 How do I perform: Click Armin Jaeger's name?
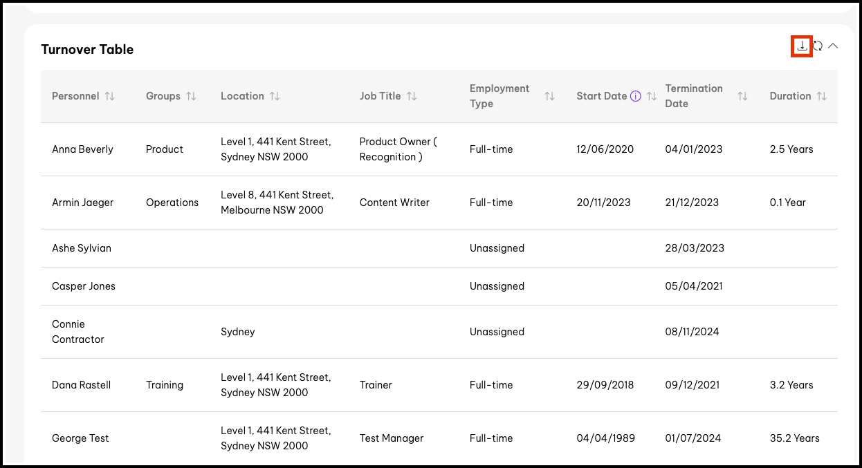82,203
